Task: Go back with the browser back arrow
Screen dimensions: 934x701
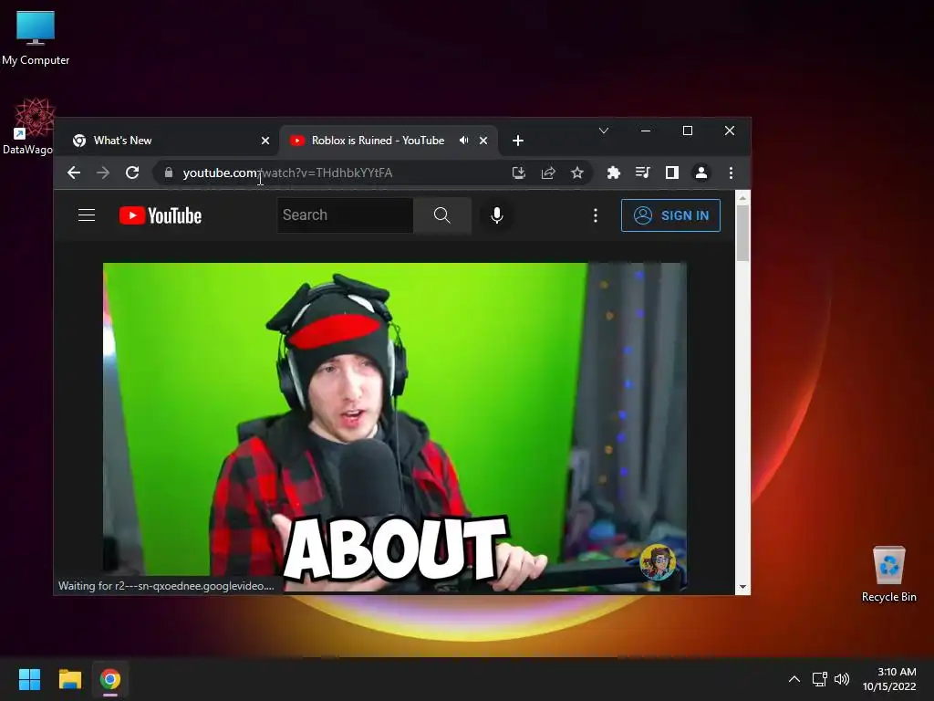Action: coord(74,173)
